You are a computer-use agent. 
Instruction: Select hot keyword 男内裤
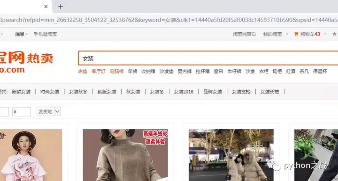pyautogui.click(x=184, y=71)
